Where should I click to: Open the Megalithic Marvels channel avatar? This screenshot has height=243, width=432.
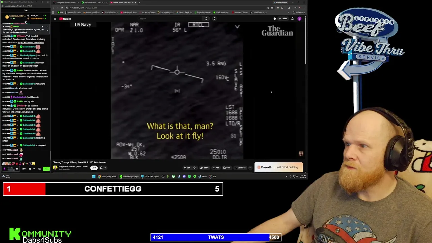[55, 168]
